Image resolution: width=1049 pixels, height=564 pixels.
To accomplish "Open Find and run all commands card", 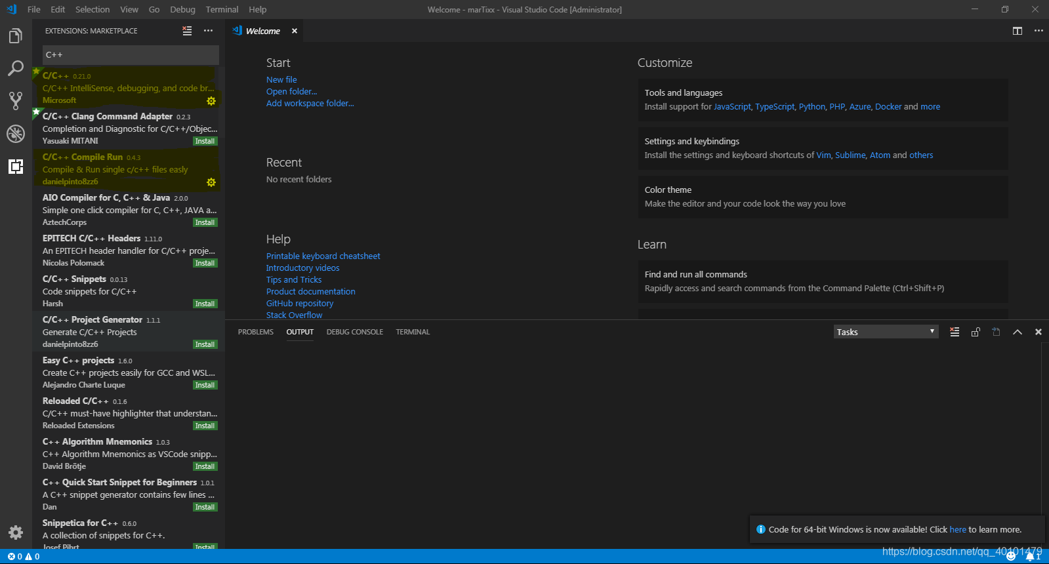I will pyautogui.click(x=823, y=281).
